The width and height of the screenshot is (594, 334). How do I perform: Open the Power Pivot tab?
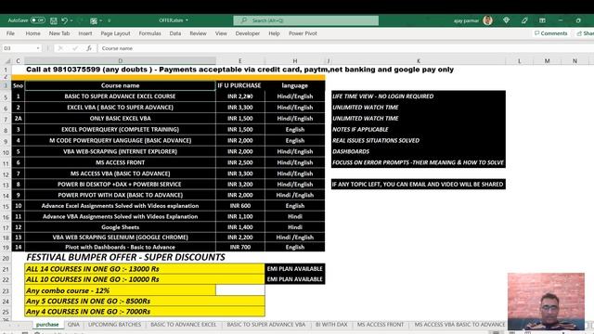303,33
